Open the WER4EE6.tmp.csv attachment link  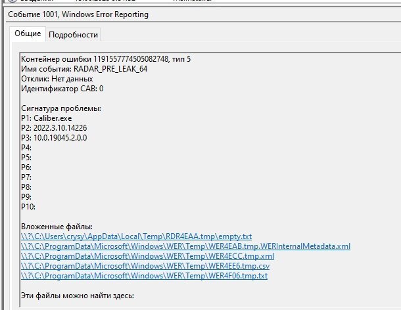tap(145, 266)
